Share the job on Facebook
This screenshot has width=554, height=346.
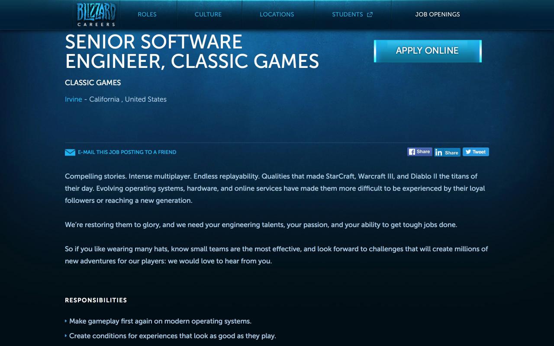(x=420, y=152)
